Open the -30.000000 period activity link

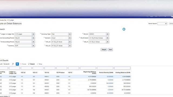click(x=110, y=77)
